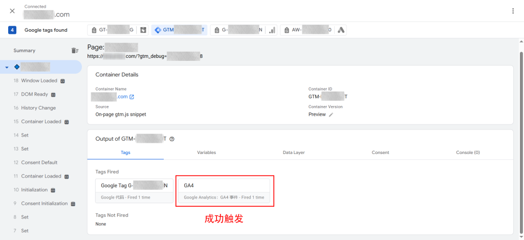Switch to the Tags tab
The height and width of the screenshot is (240, 524).
coord(125,152)
